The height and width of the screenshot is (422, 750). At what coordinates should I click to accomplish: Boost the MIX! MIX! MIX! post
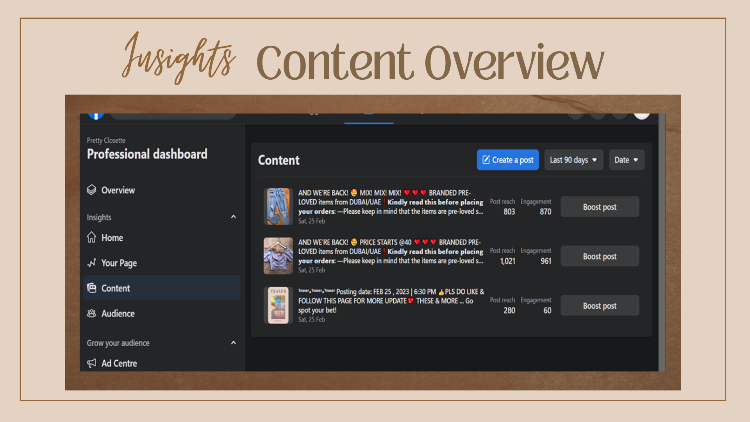click(600, 207)
